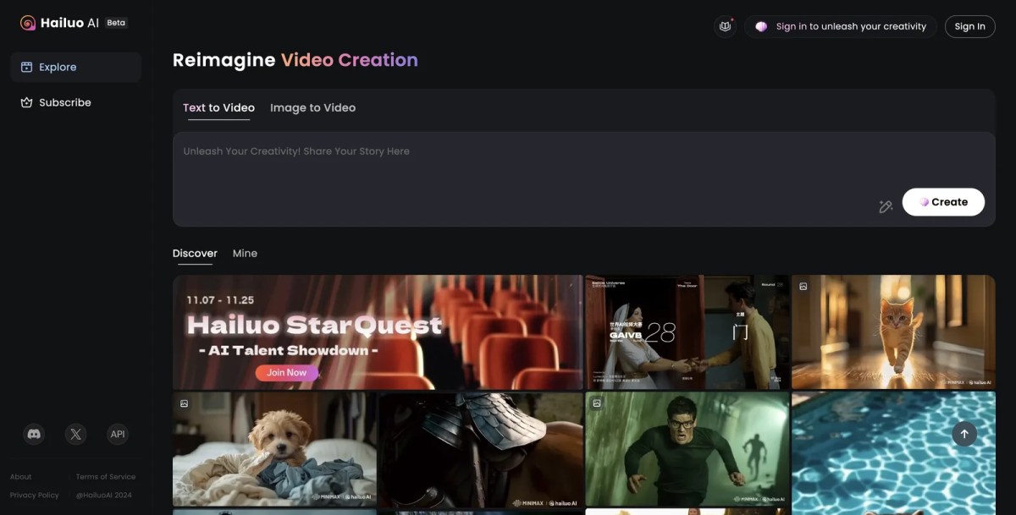The width and height of the screenshot is (1016, 515).
Task: Open the Subscribe page from the sidebar
Action: tap(64, 102)
